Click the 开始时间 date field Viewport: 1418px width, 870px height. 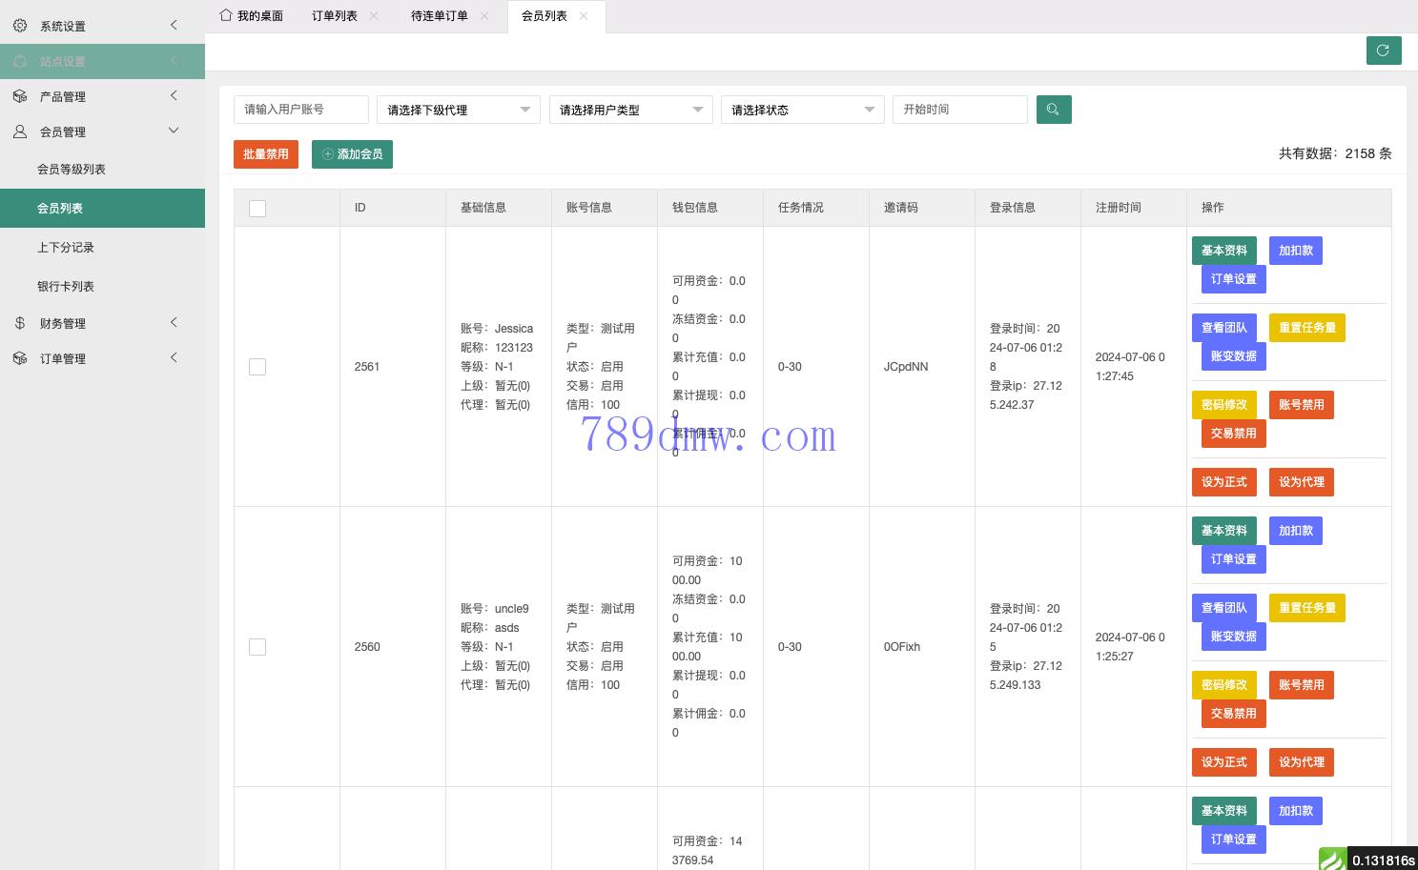tap(959, 110)
